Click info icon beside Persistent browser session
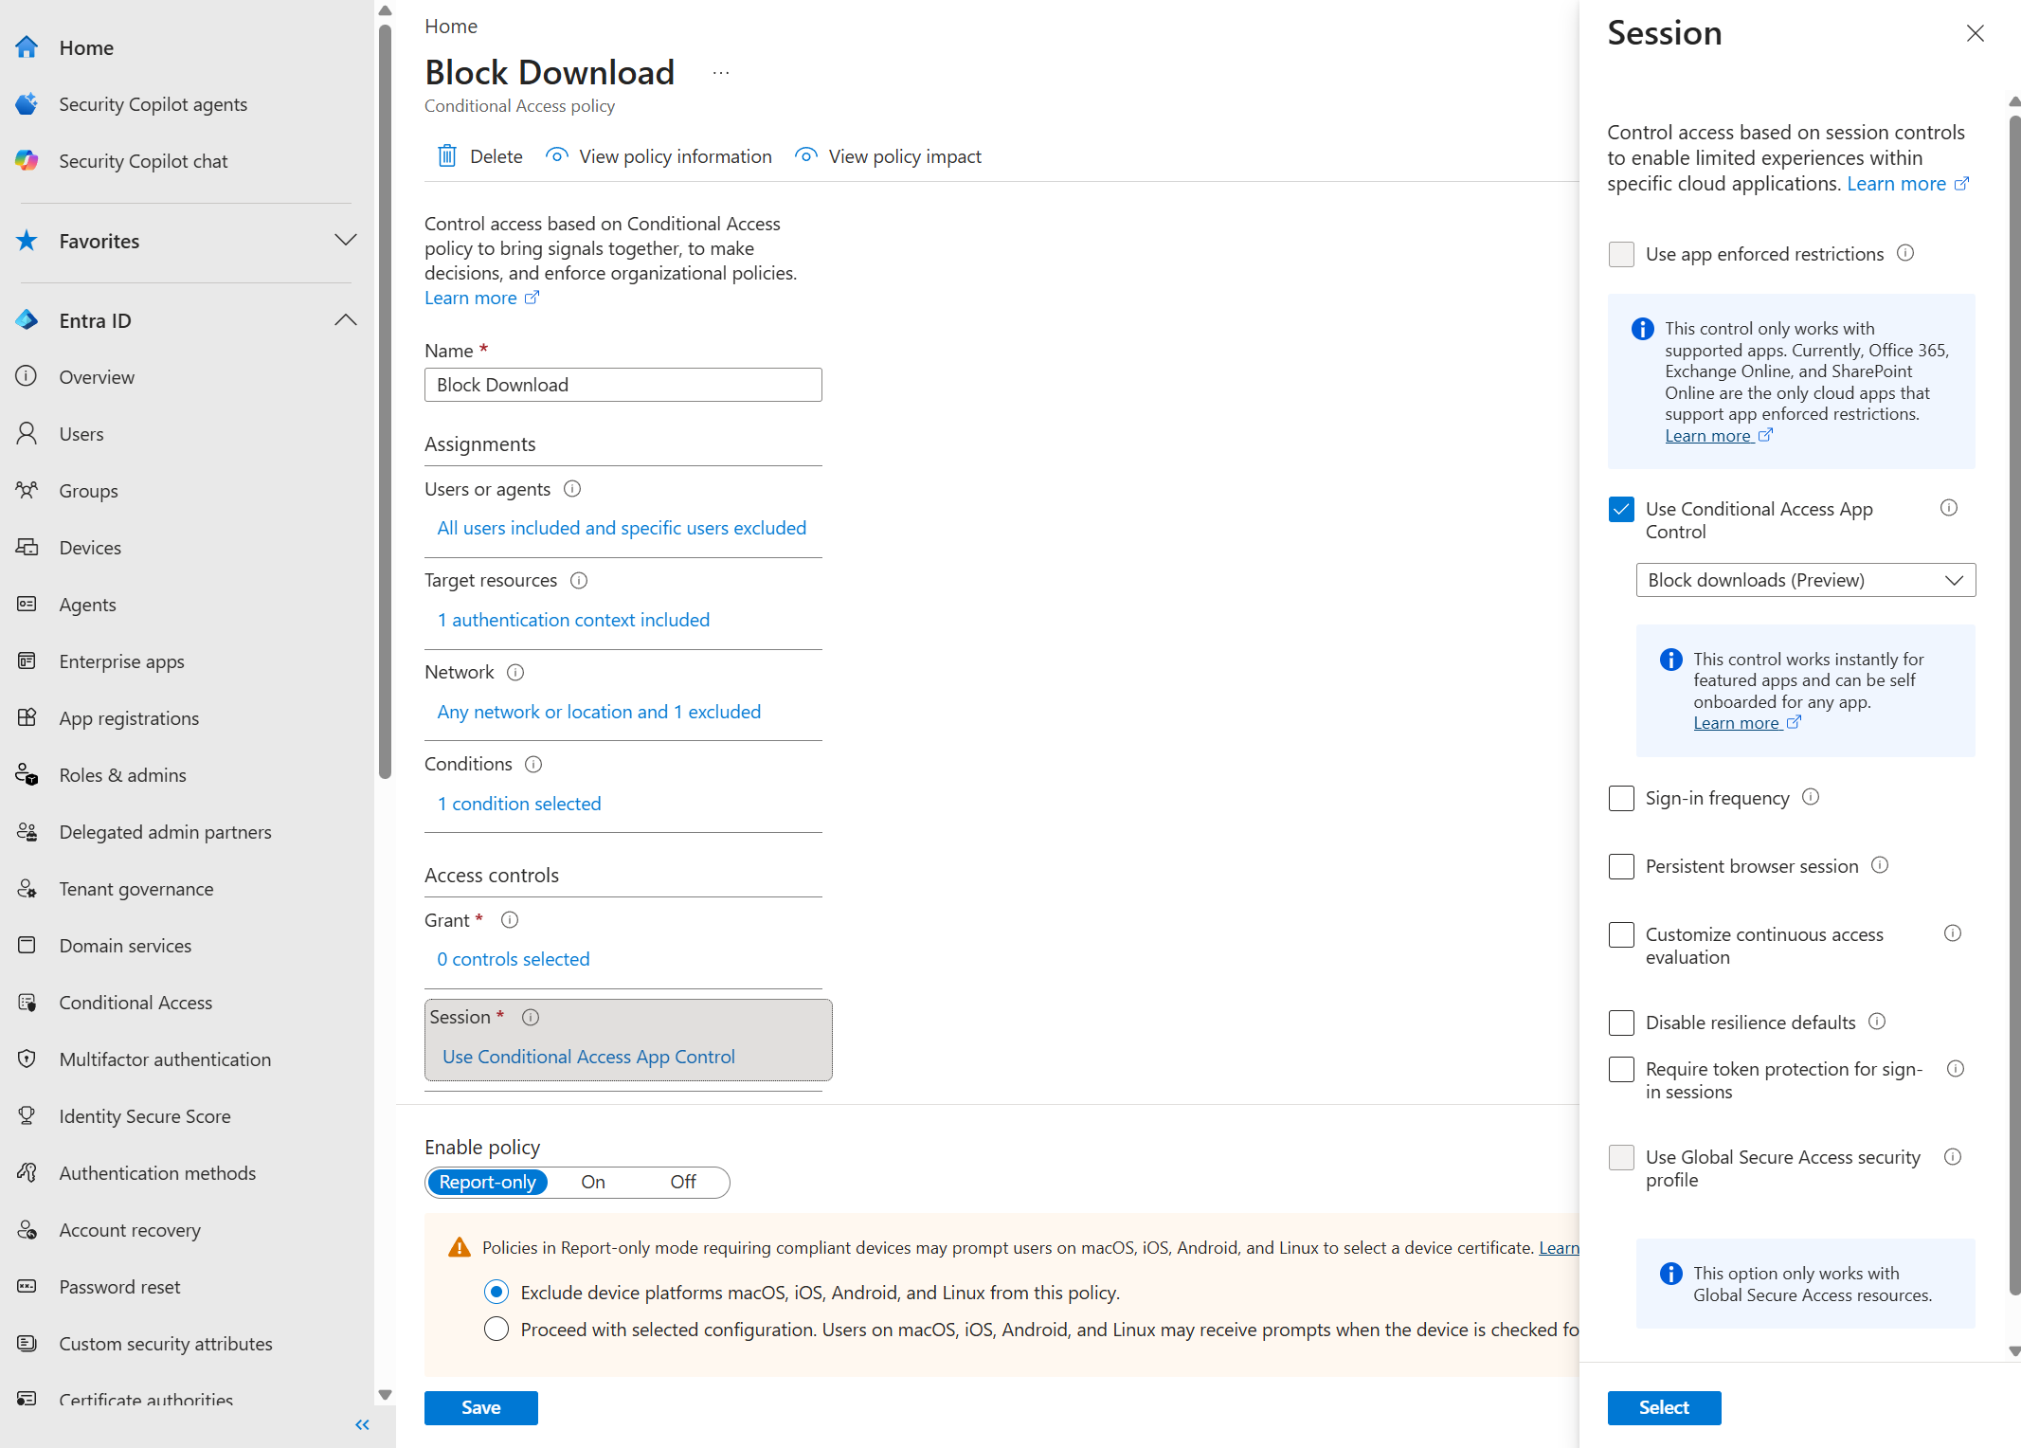Viewport: 2021px width, 1448px height. click(1880, 865)
